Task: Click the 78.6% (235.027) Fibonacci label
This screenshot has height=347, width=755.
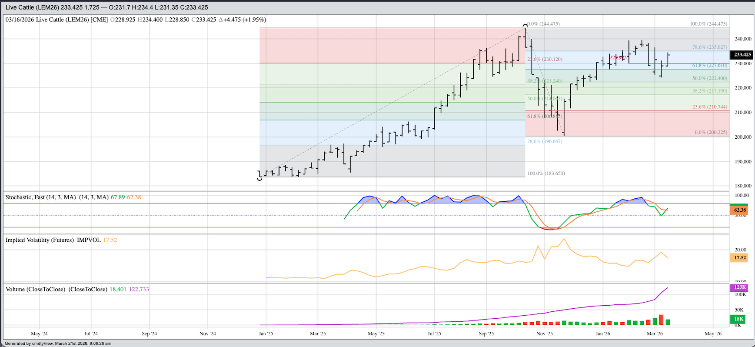Action: point(709,47)
